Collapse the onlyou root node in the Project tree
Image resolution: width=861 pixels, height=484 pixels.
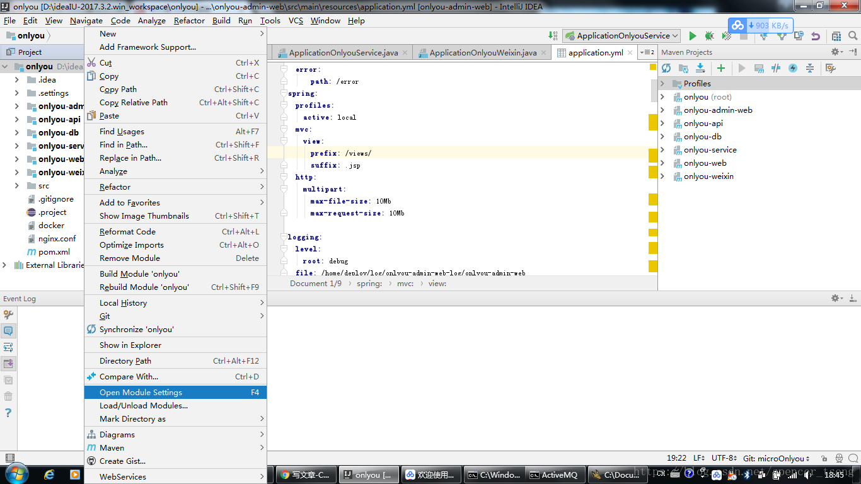click(5, 66)
